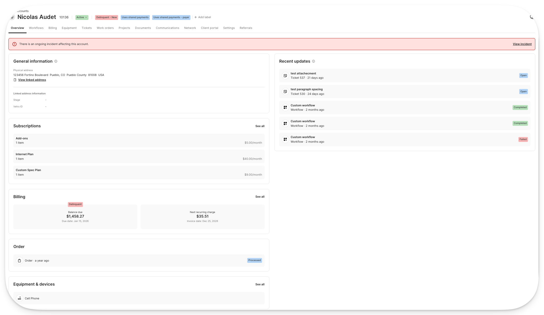Switch to the Documents tab
Viewport: 544px width, 315px height.
[143, 28]
